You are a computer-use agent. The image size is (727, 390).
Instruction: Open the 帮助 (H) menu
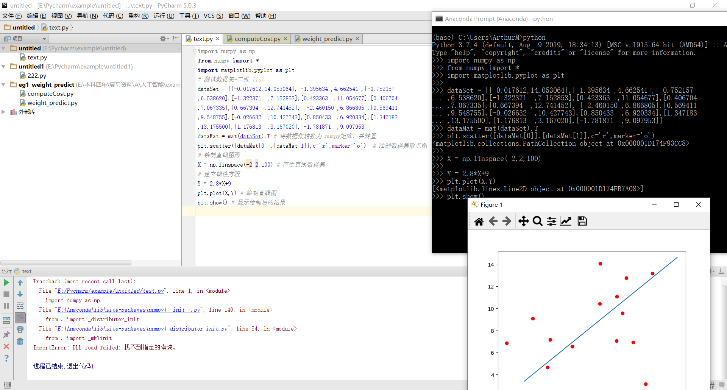click(x=265, y=16)
